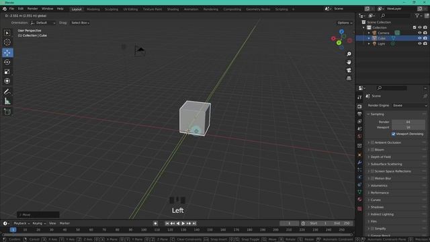430x242 pixels.
Task: Expand the Volumetrics panel
Action: pos(369,186)
